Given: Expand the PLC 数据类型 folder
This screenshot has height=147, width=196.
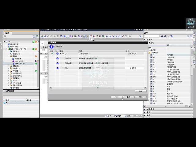Looking at the screenshot, I should coord(9,73).
